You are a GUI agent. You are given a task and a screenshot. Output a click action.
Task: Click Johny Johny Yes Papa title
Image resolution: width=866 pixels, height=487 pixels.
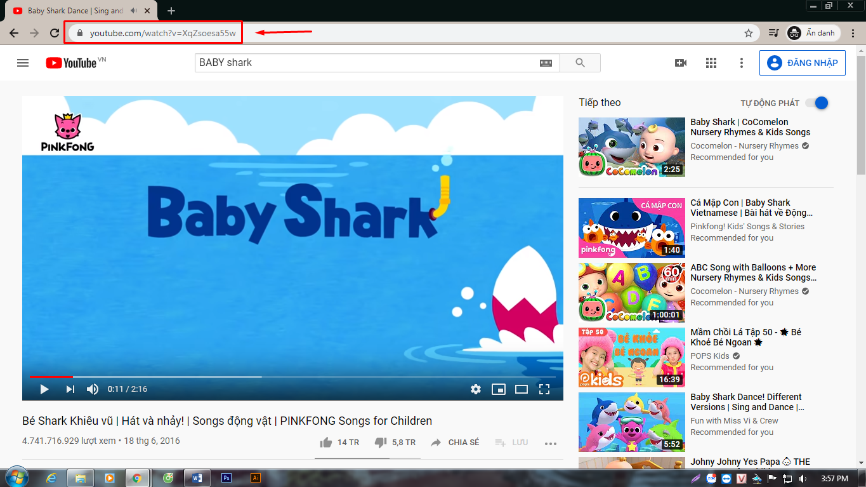(x=751, y=462)
